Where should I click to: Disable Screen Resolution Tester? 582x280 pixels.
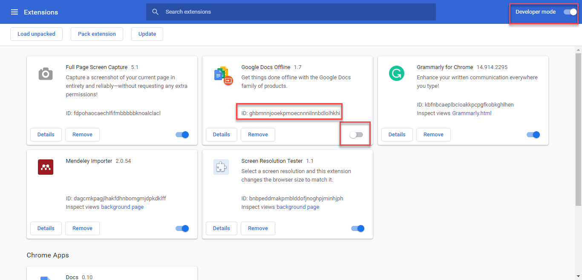point(357,228)
